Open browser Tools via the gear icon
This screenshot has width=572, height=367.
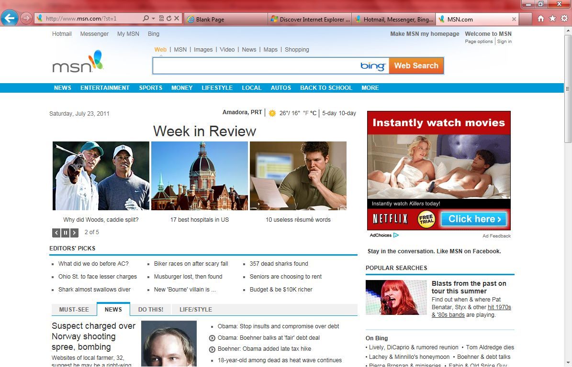[564, 18]
